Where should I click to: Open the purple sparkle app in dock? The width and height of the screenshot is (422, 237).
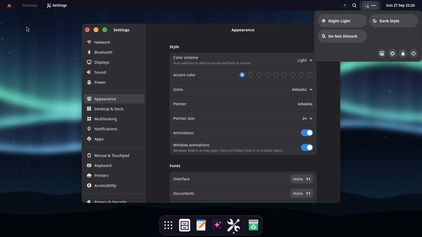click(217, 225)
